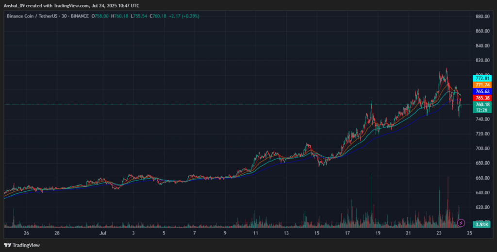497x252 pixels.
Task: Click the purple lightning bolt icon
Action: (x=461, y=223)
